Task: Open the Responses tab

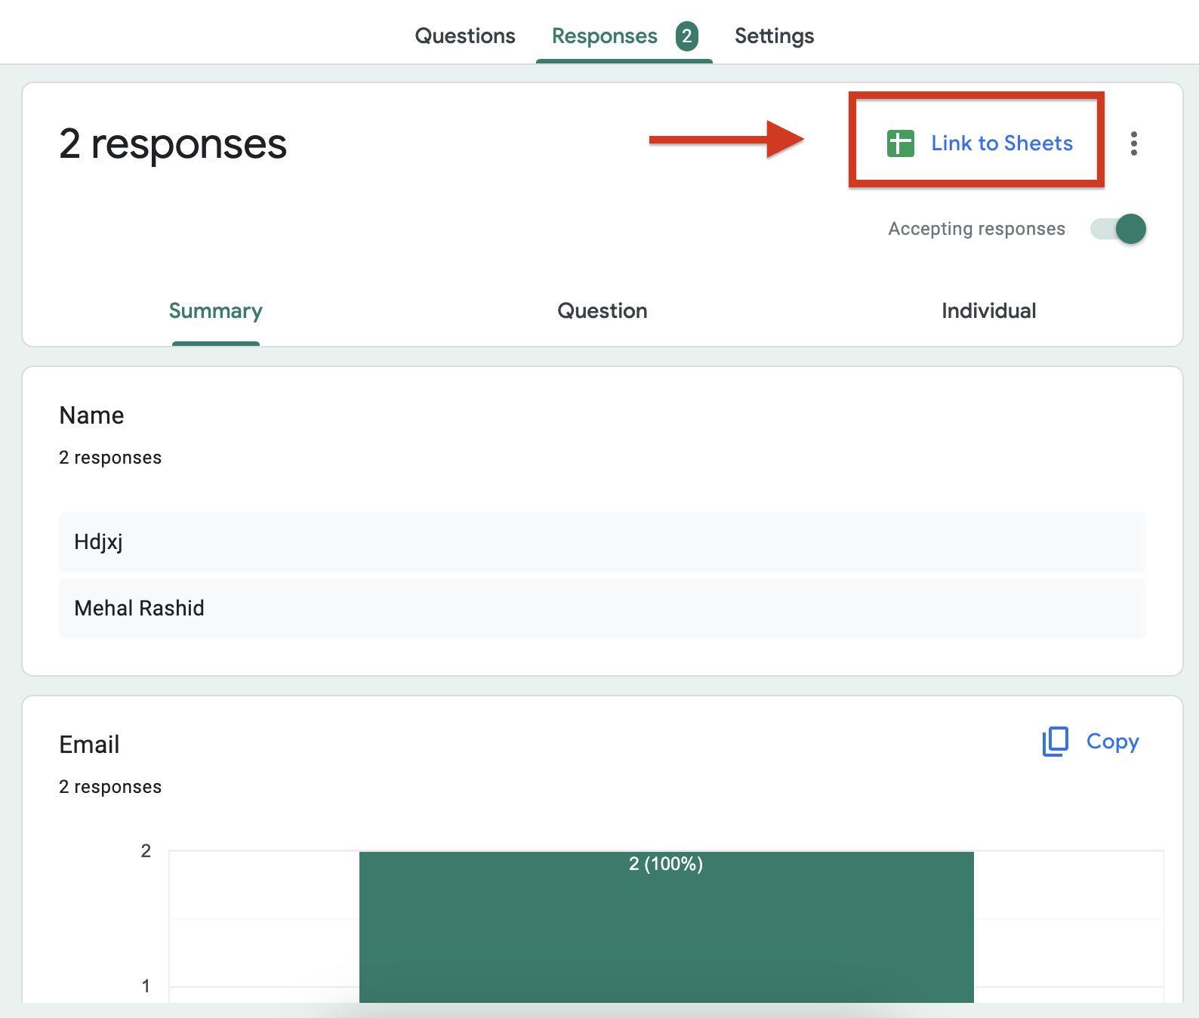Action: click(604, 35)
